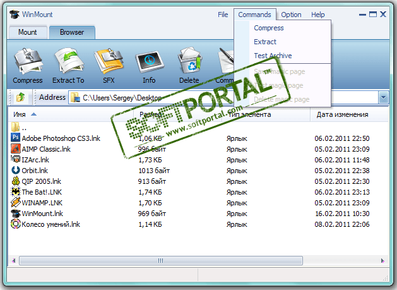This screenshot has height=290, width=397.
Task: Choose Test Archive in Commands menu
Action: (283, 56)
